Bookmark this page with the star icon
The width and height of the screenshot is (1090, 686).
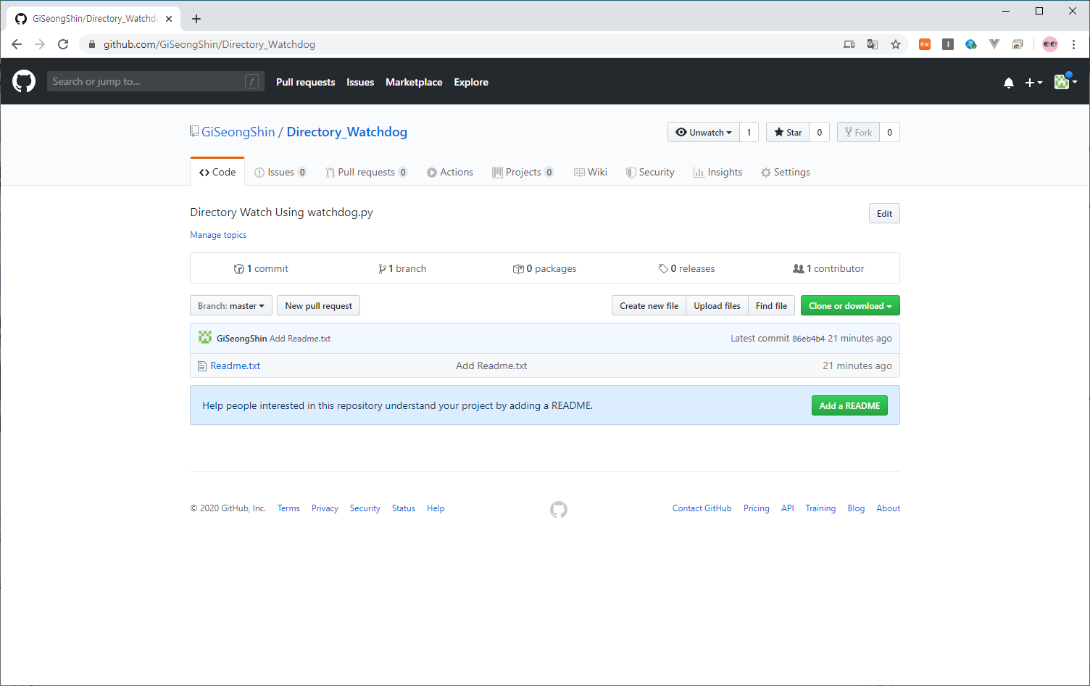coord(896,44)
